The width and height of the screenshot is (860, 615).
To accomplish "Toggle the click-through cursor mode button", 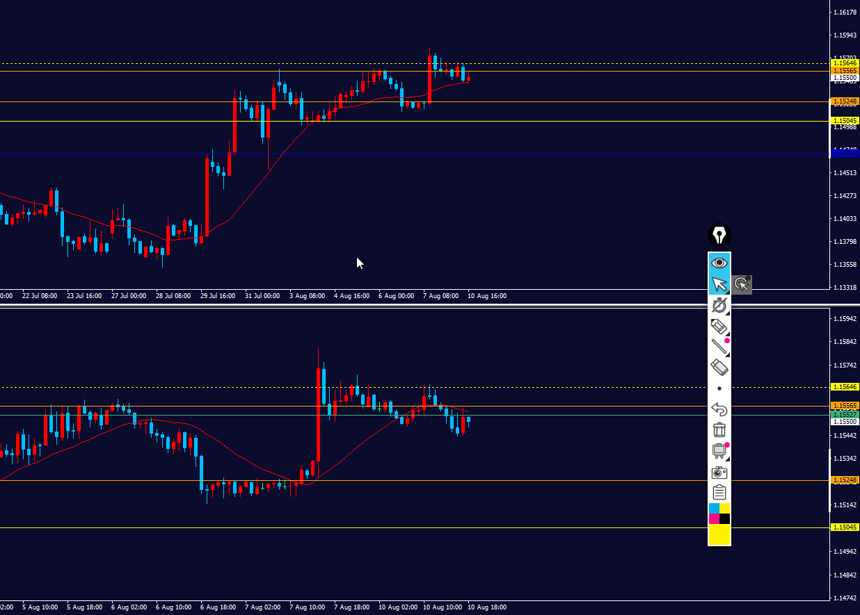I will point(742,284).
